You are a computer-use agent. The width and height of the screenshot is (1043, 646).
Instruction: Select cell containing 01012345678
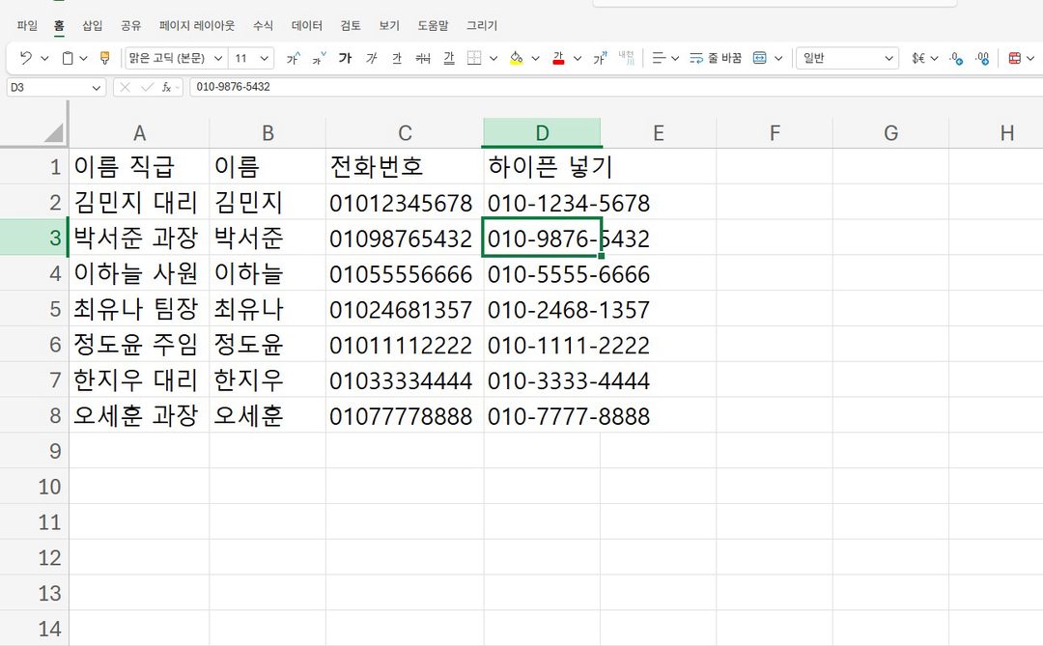point(405,202)
